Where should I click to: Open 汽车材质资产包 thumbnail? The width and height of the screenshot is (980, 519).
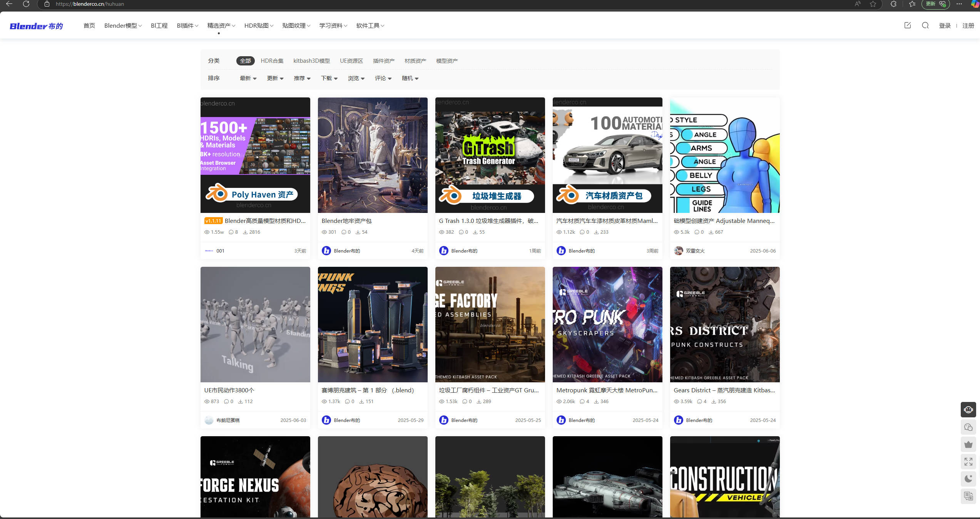pyautogui.click(x=607, y=155)
